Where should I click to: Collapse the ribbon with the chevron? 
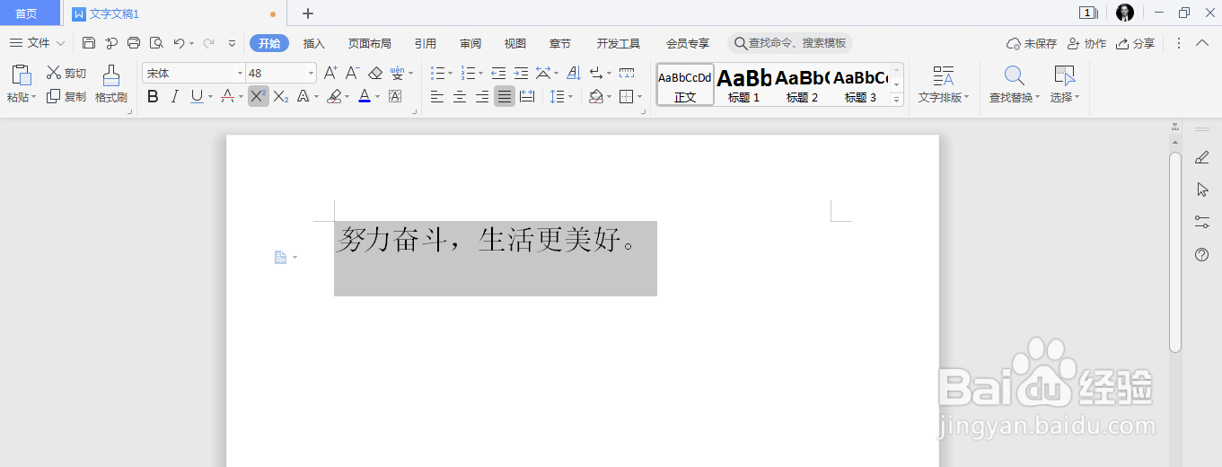pos(1202,43)
